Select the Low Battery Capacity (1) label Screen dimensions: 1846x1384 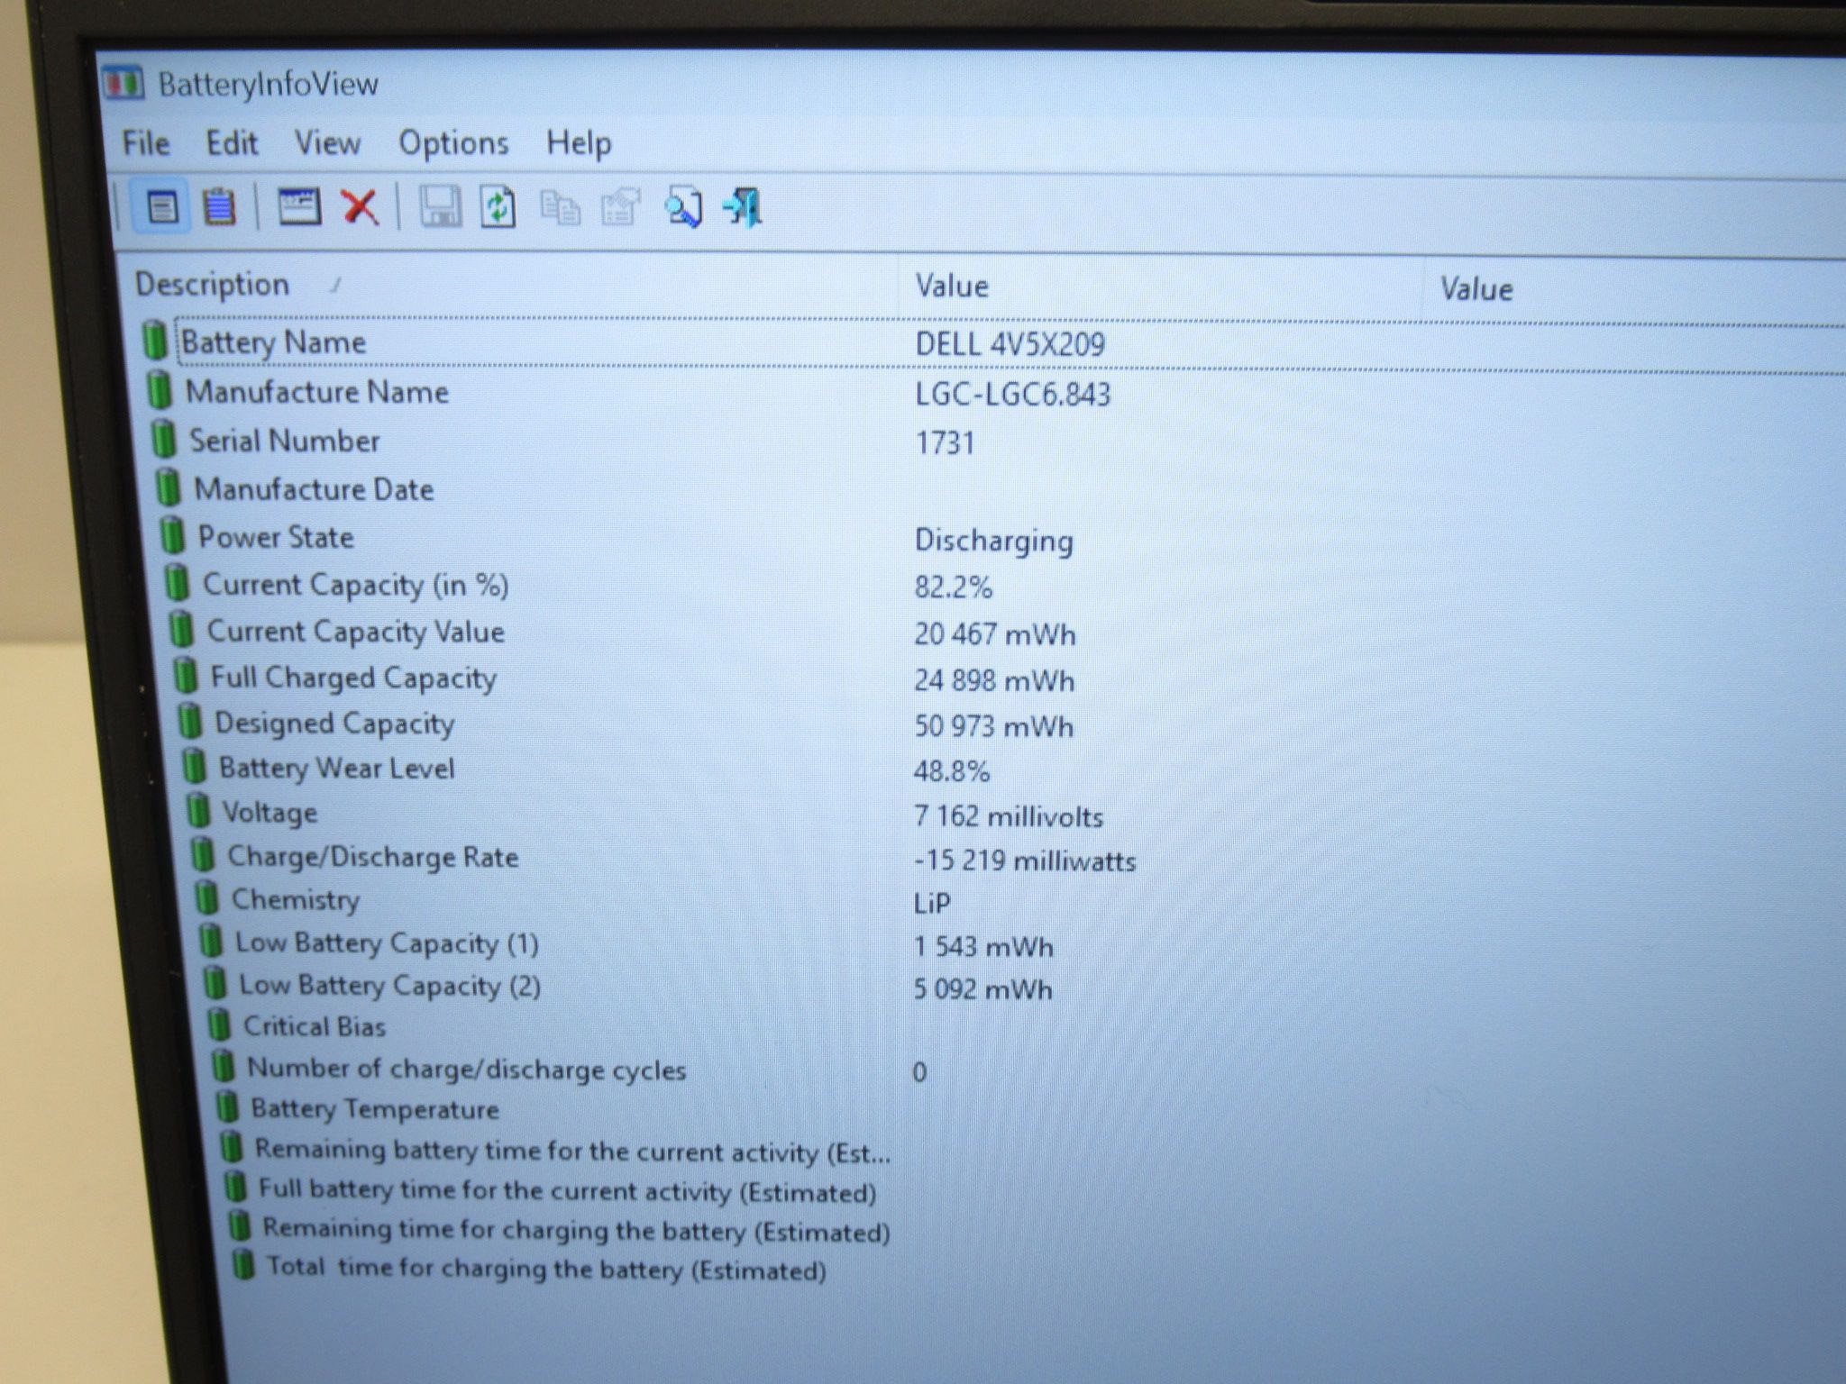[387, 943]
